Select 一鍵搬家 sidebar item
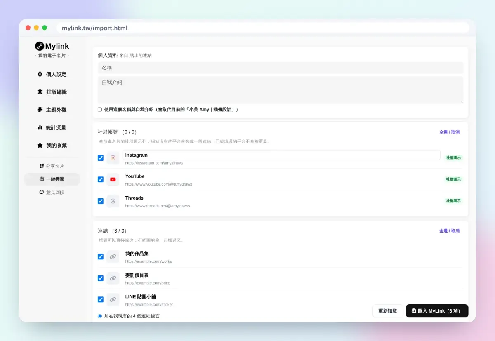 click(x=52, y=179)
